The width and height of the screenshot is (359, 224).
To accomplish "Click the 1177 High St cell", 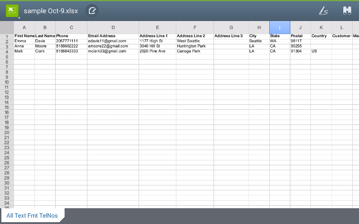I will point(158,41).
